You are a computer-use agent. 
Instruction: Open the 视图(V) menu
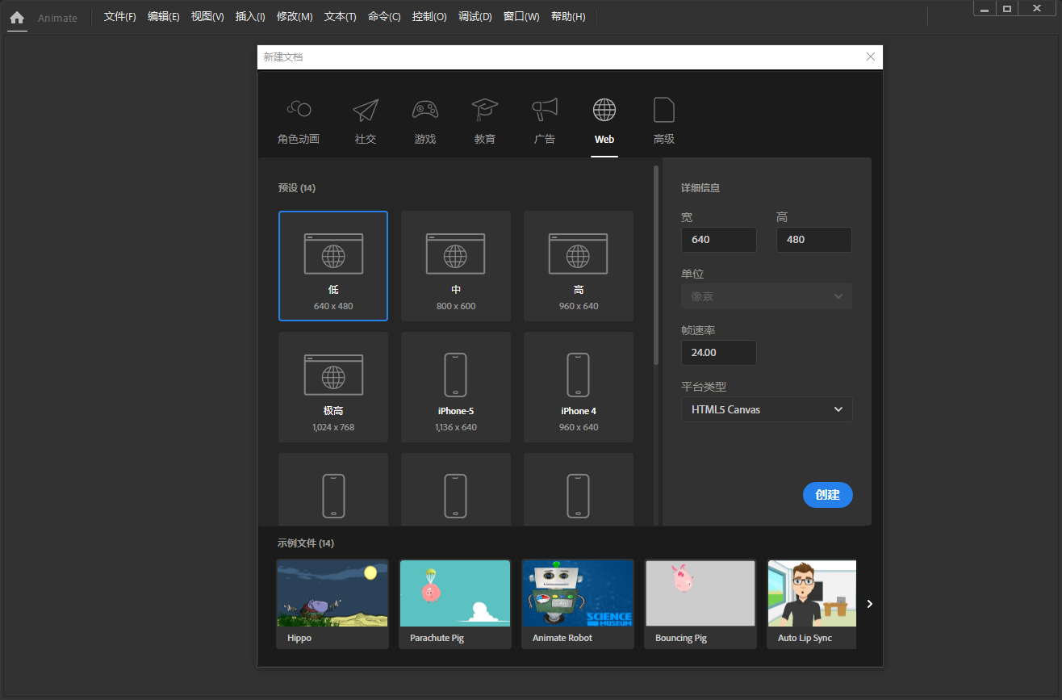tap(207, 17)
